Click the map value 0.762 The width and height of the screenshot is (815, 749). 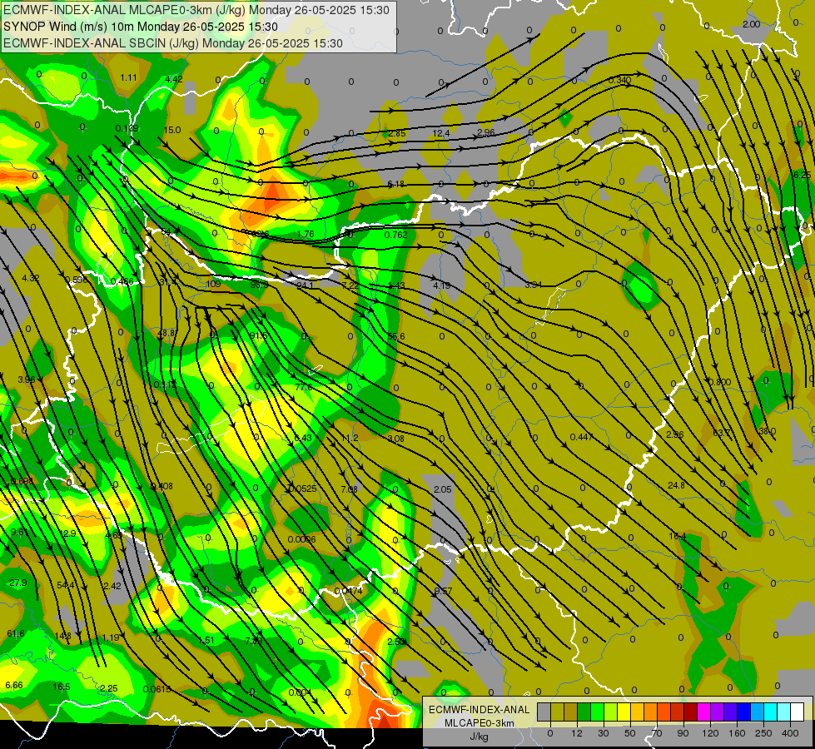point(395,235)
